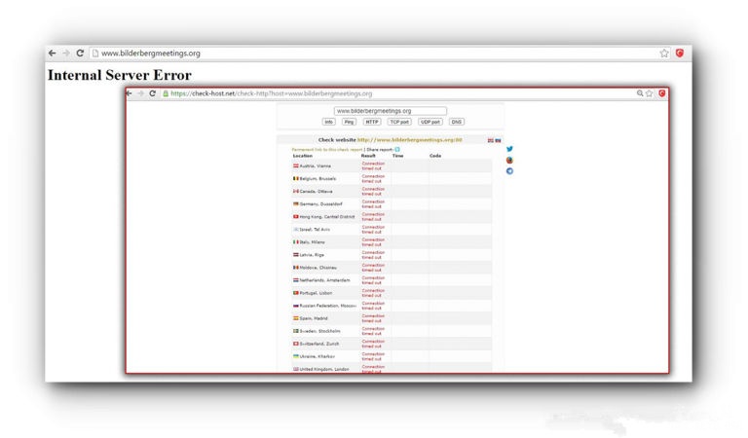Viewport: 748px width, 438px height.
Task: Click the zoom magnifier icon in inner address bar
Action: pyautogui.click(x=640, y=93)
